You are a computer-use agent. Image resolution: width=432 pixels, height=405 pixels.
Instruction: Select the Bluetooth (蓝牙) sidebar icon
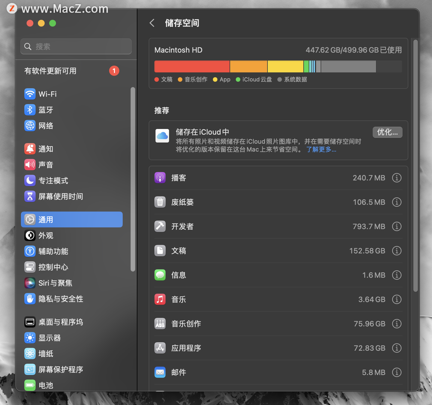(30, 110)
